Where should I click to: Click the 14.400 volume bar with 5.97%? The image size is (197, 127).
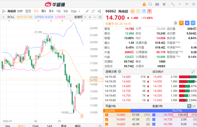tap(188, 77)
